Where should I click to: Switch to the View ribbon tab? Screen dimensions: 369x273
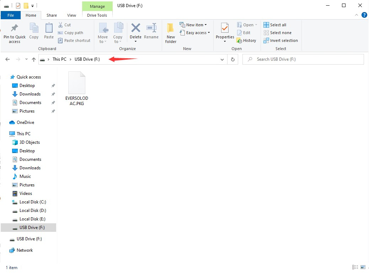click(x=71, y=15)
